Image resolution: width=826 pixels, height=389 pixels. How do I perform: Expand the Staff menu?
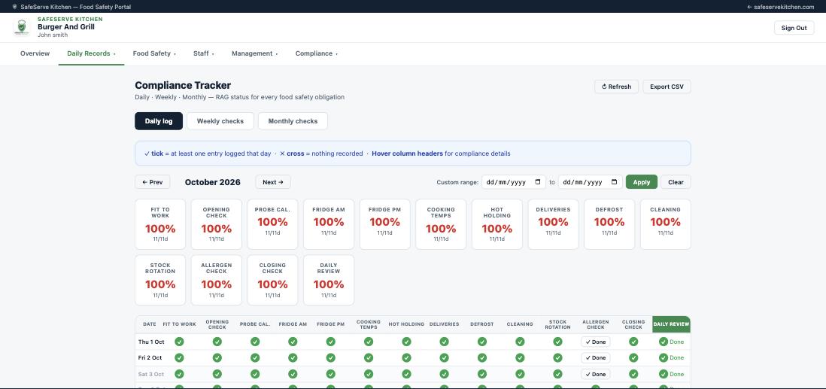[204, 53]
